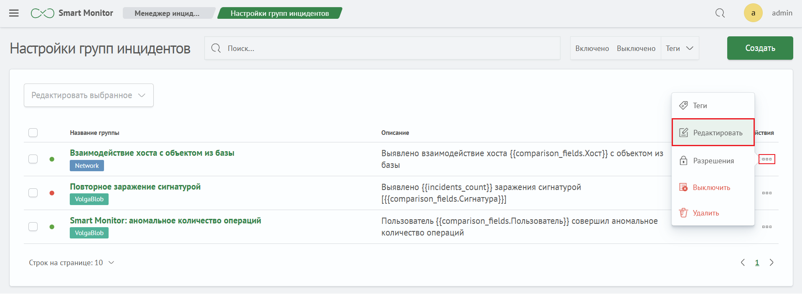
Task: Open the Теги filter dropdown
Action: [x=679, y=48]
